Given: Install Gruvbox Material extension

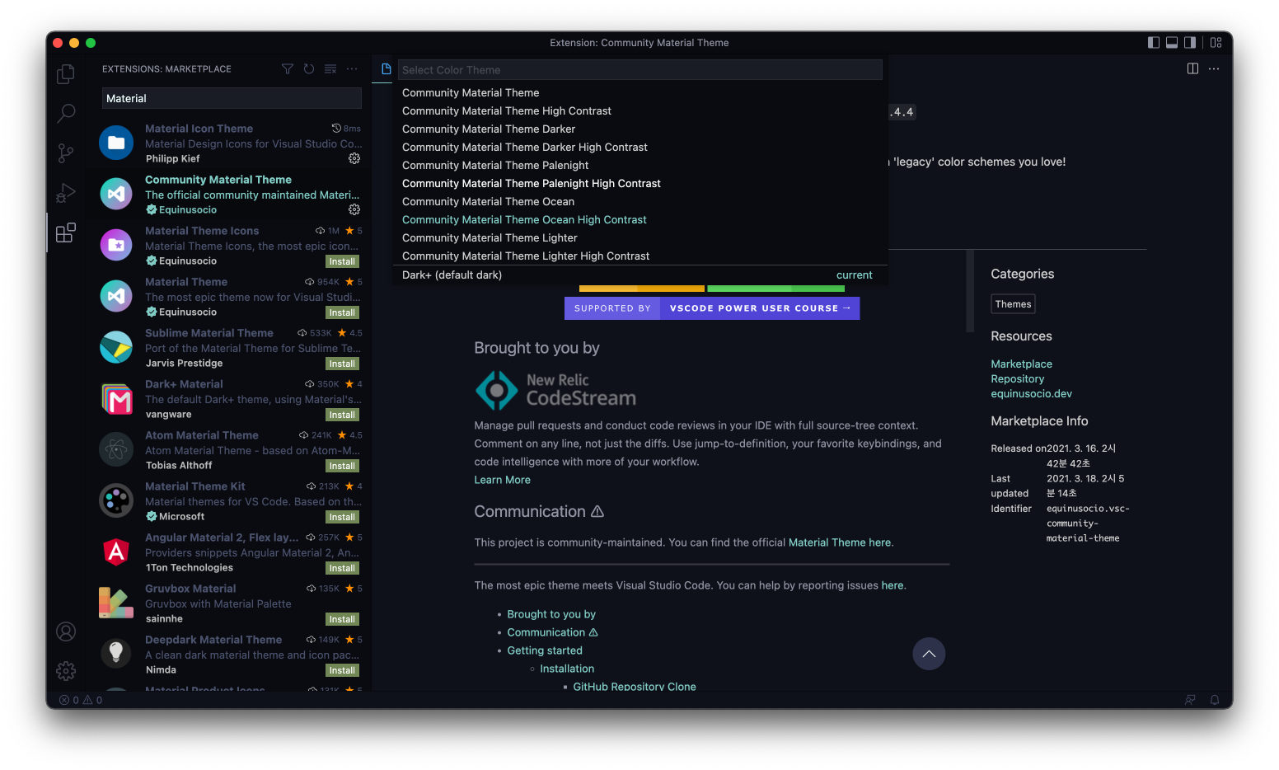Looking at the screenshot, I should click(342, 619).
